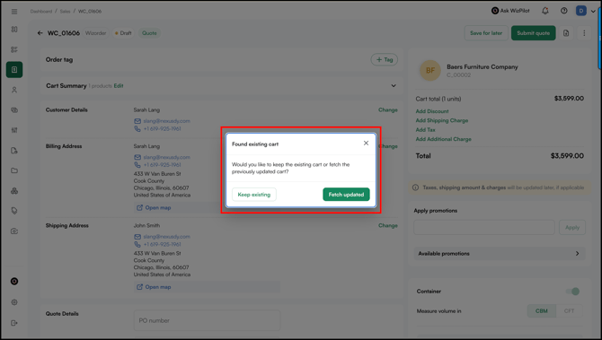
Task: Open the stacked boxes icon in sidebar
Action: [x=14, y=191]
